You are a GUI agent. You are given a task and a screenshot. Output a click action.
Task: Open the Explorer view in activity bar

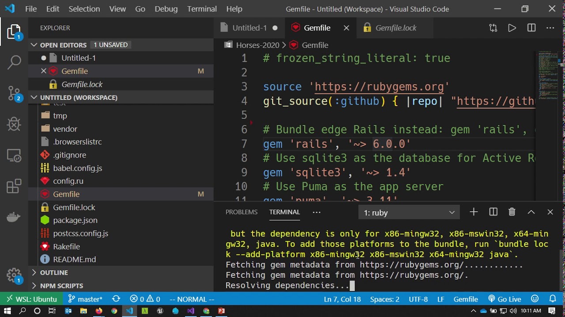tap(14, 32)
